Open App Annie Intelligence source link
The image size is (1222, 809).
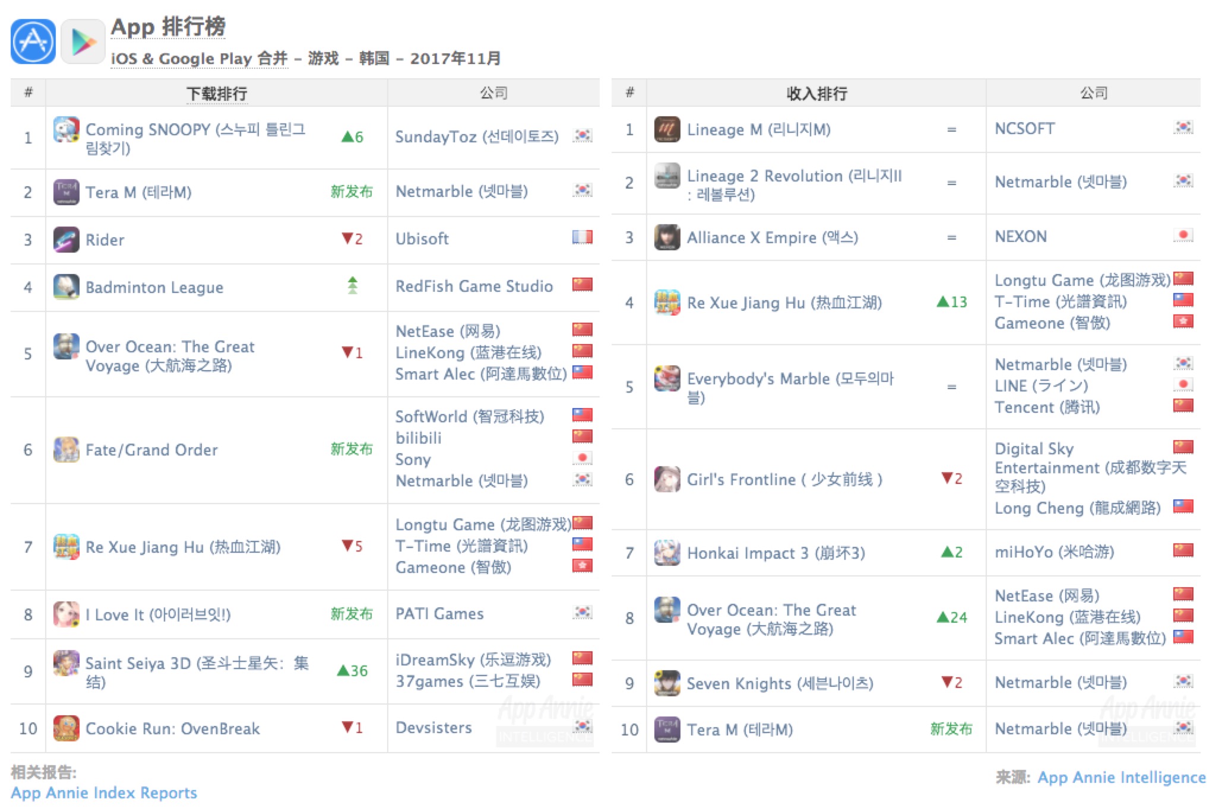pos(1122,778)
